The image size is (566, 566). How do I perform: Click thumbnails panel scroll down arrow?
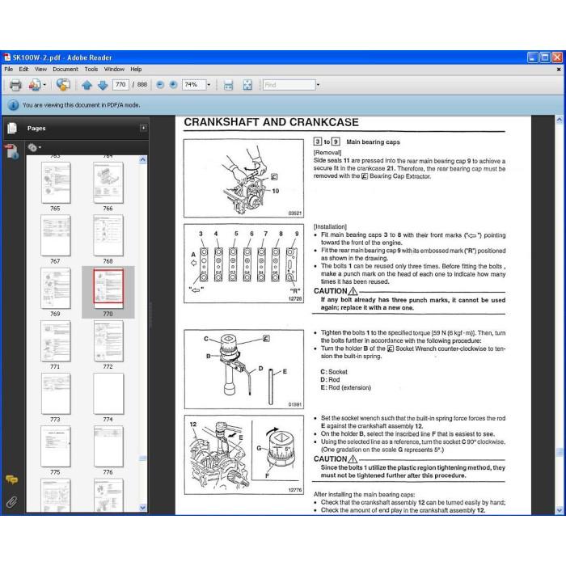pos(143,508)
